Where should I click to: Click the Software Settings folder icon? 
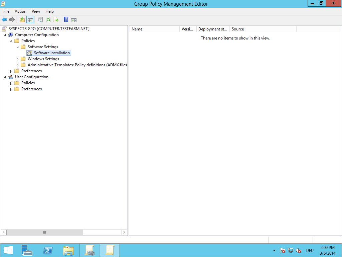(x=23, y=47)
